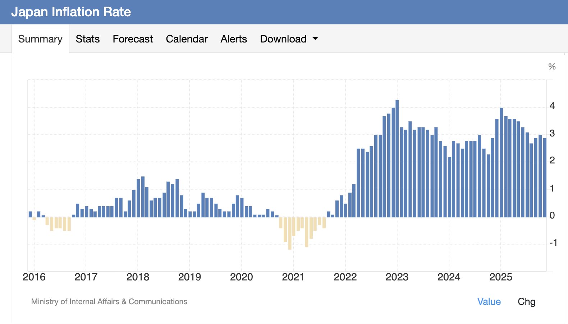Expand the Download dropdown menu

tap(283, 39)
